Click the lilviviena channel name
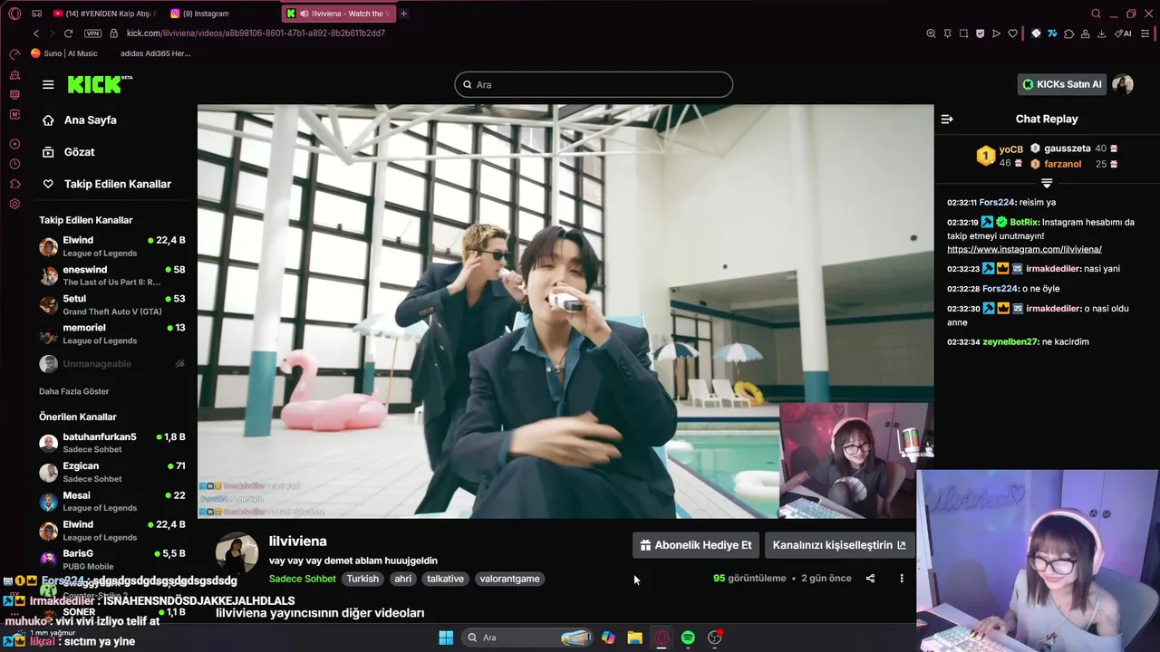The image size is (1160, 652). 297,541
